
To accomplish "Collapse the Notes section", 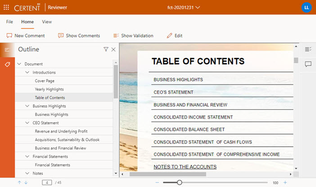I will point(27,173).
